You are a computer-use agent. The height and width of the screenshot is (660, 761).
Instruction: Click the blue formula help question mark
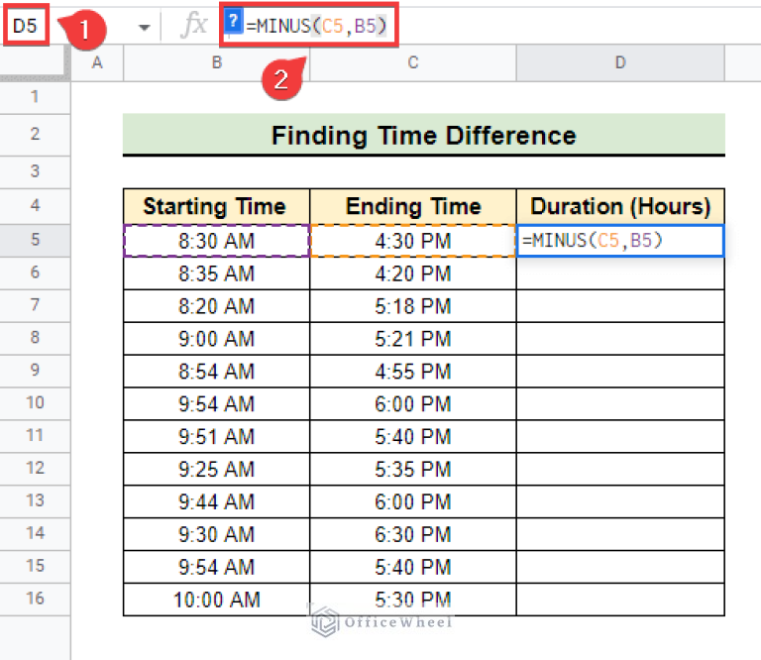[x=233, y=22]
